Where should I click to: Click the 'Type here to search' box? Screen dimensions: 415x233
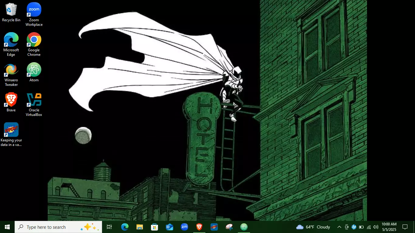(58, 227)
